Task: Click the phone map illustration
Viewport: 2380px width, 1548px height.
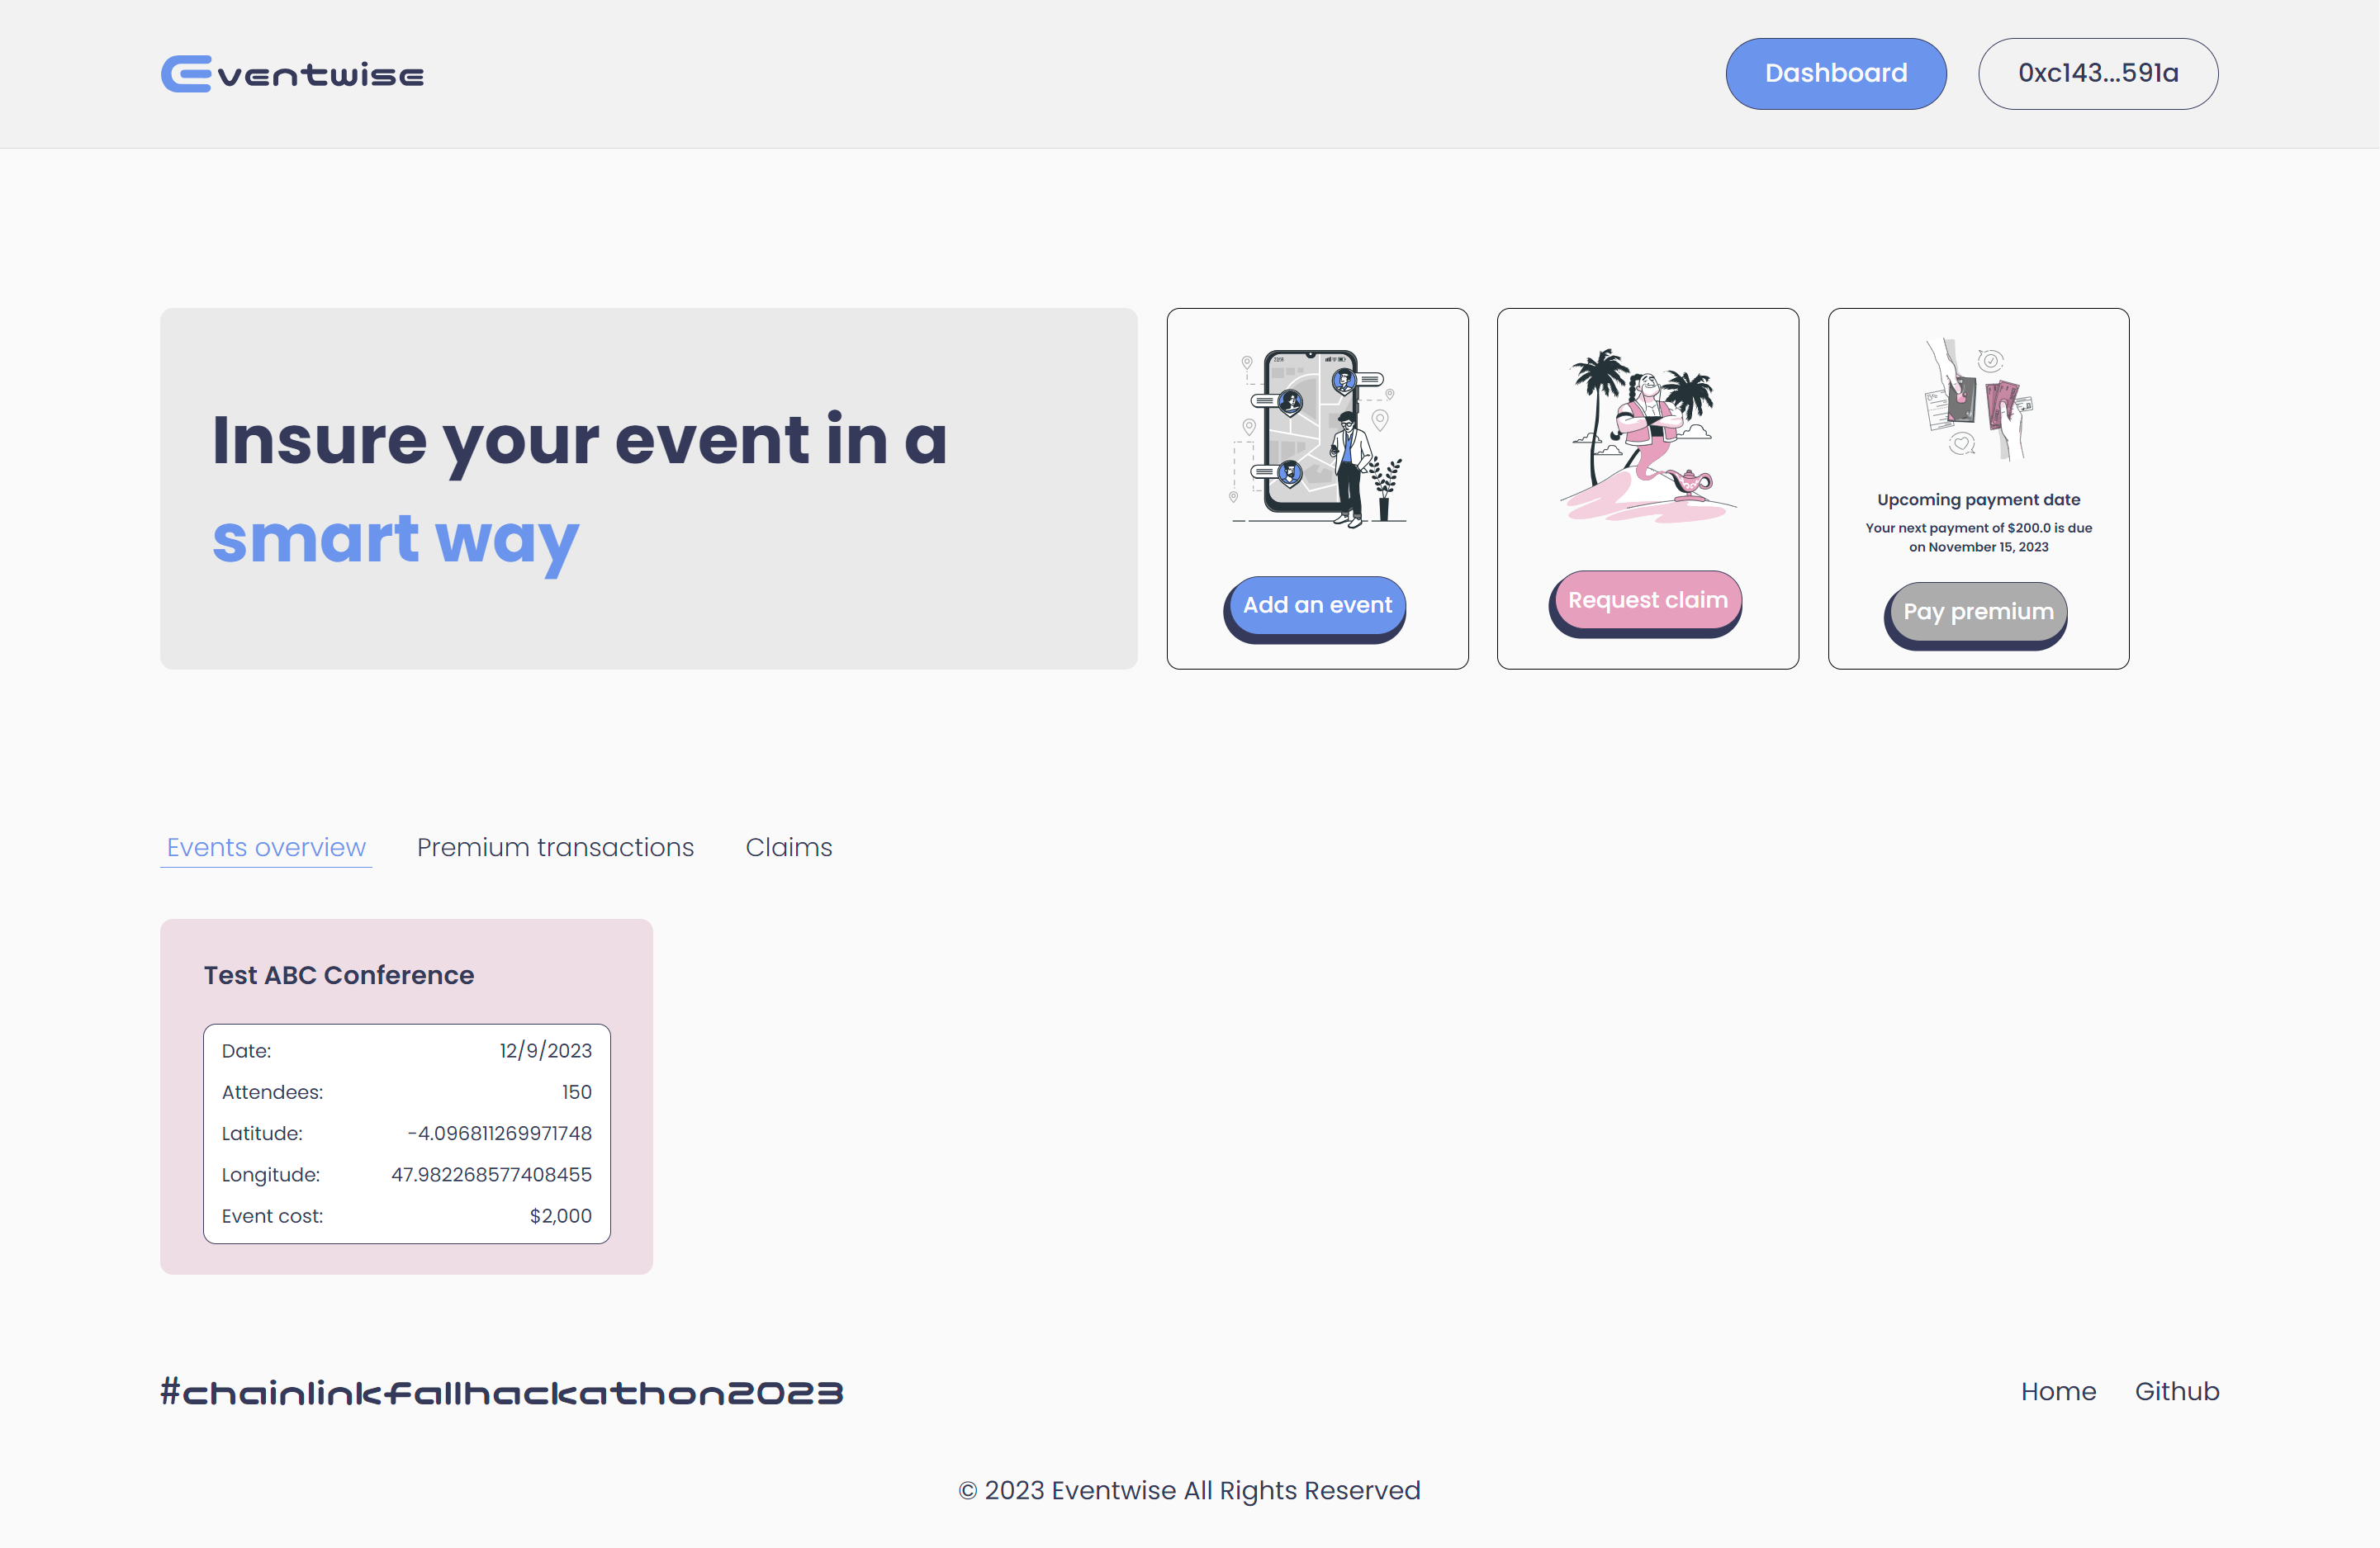Action: click(1316, 437)
